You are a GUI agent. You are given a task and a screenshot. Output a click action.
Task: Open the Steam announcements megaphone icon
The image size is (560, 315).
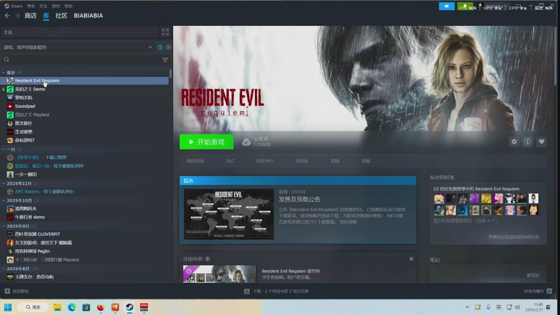pyautogui.click(x=447, y=6)
